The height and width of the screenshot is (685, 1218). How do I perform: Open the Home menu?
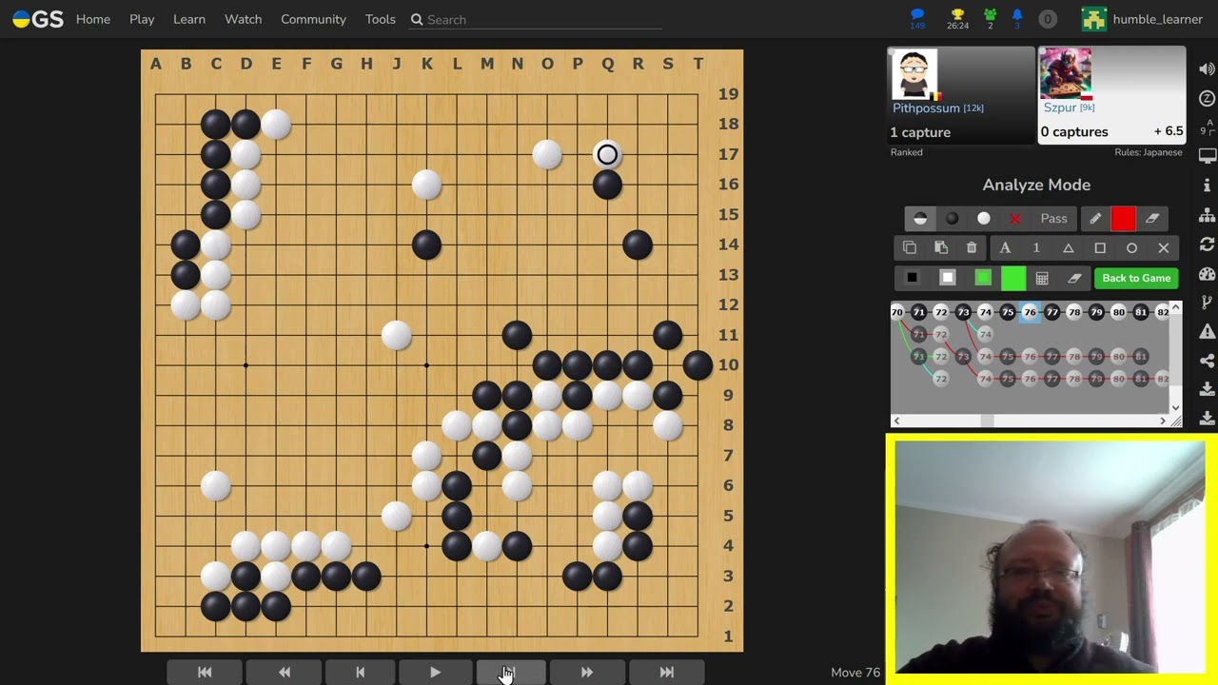tap(93, 19)
